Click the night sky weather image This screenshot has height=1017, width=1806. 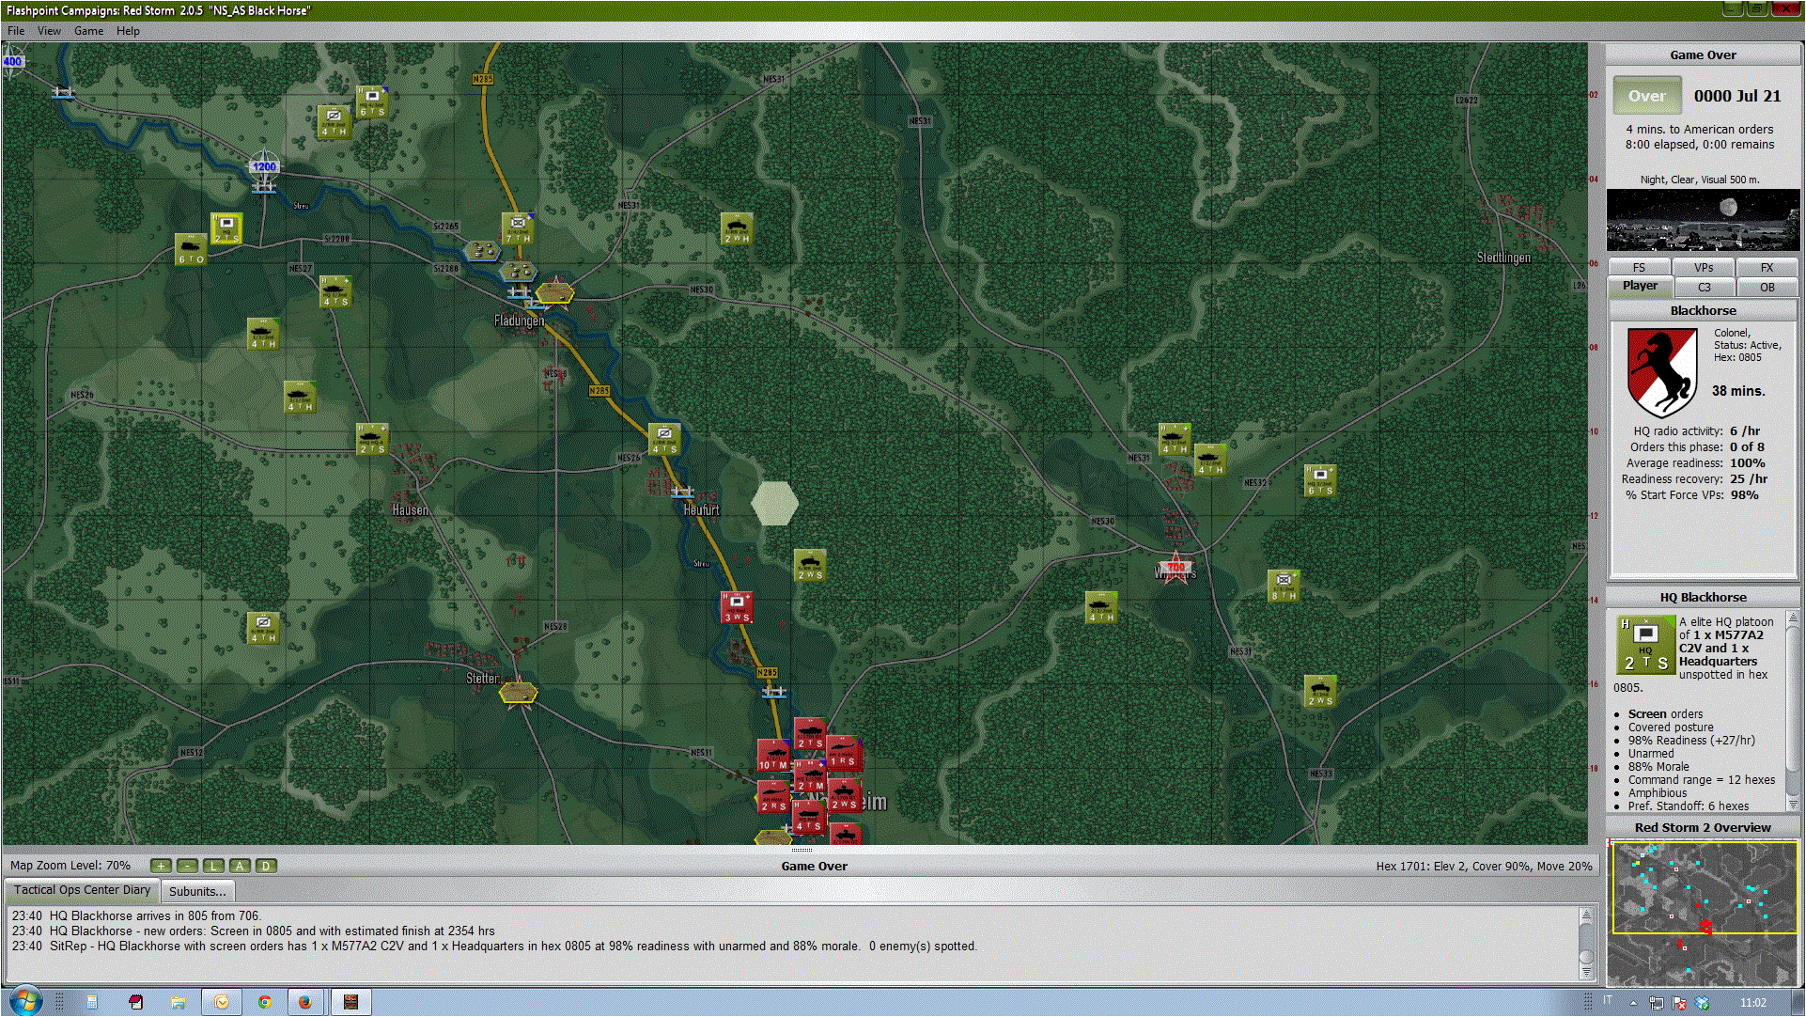1703,220
